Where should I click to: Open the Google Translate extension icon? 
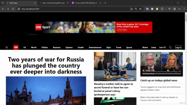[147, 9]
